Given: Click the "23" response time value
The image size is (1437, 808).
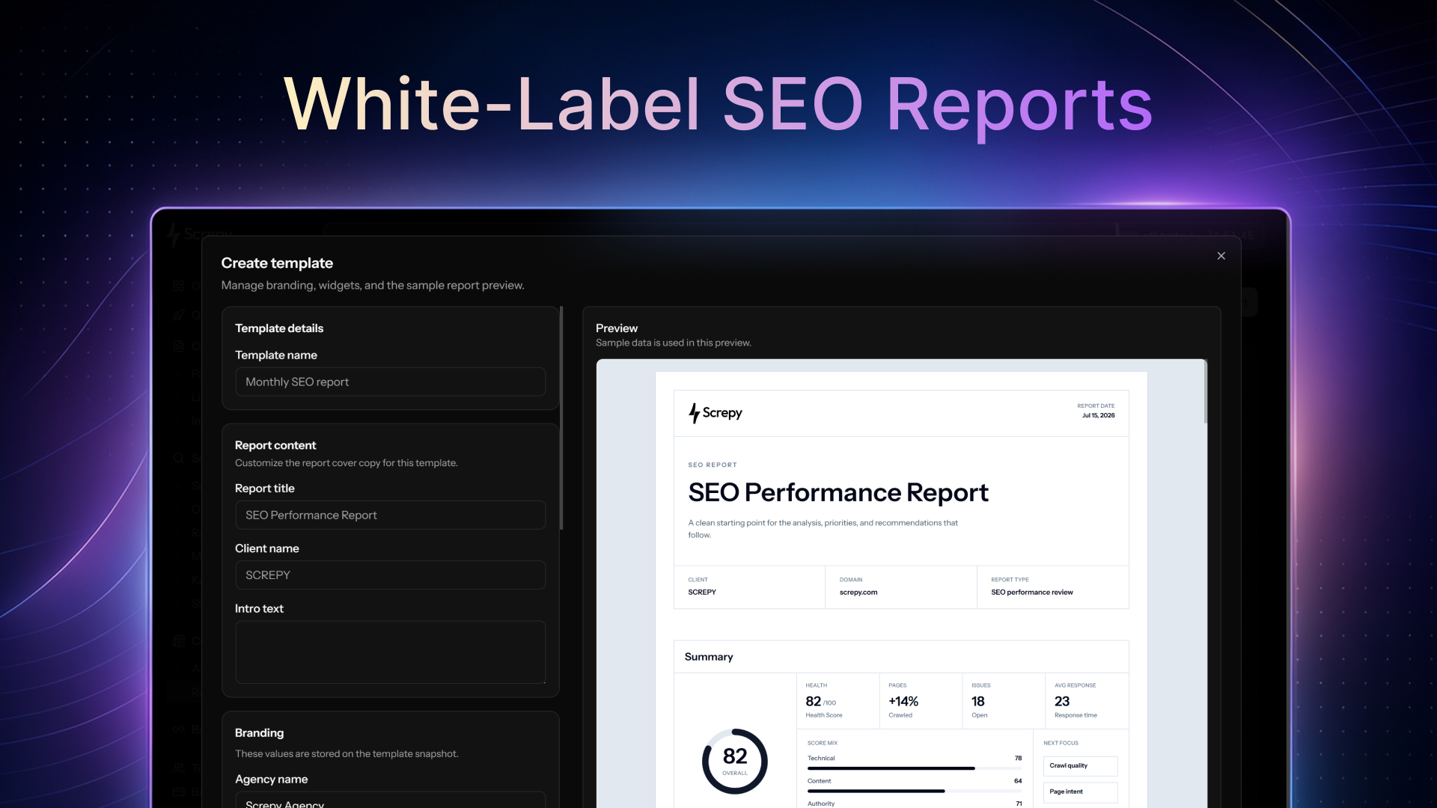Looking at the screenshot, I should (1062, 701).
